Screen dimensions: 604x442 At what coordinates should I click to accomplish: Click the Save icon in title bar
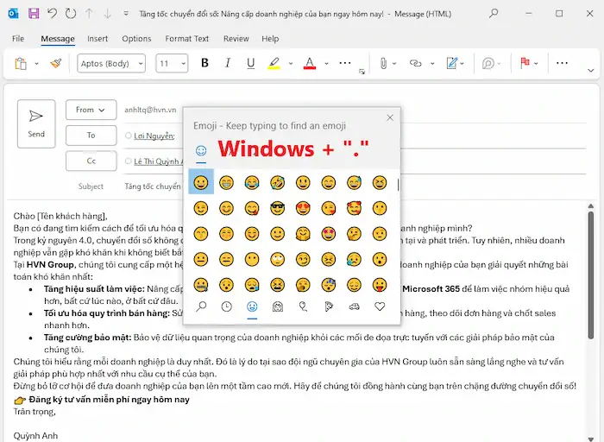[x=34, y=14]
